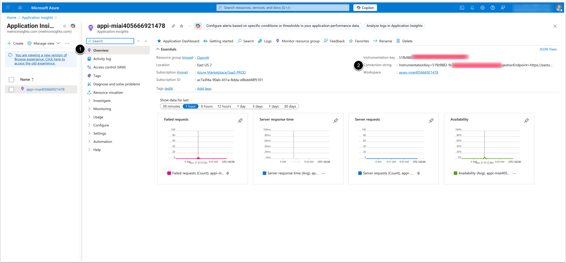Tick the appi-miai405666921478 row checkbox
The height and width of the screenshot is (263, 566).
pyautogui.click(x=11, y=89)
